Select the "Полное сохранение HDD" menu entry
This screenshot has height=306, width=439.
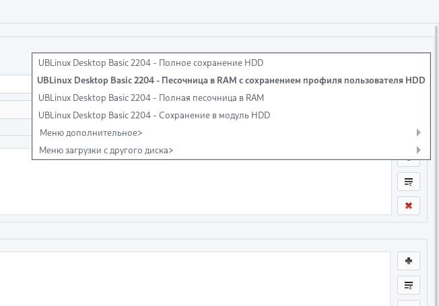(x=231, y=63)
